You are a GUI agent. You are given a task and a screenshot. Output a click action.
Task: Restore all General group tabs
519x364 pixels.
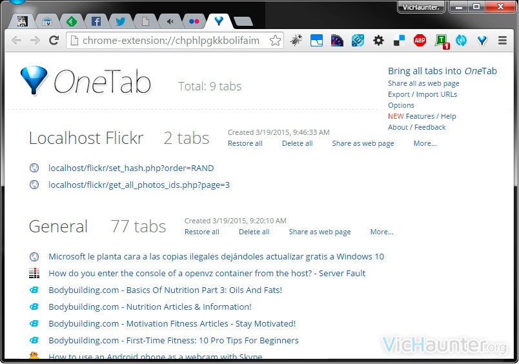coord(202,232)
